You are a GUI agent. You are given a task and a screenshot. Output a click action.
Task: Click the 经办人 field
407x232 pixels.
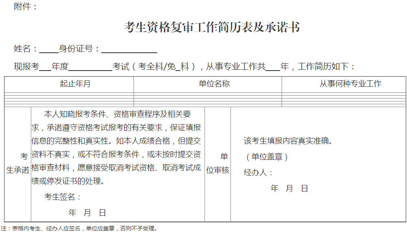(258, 172)
